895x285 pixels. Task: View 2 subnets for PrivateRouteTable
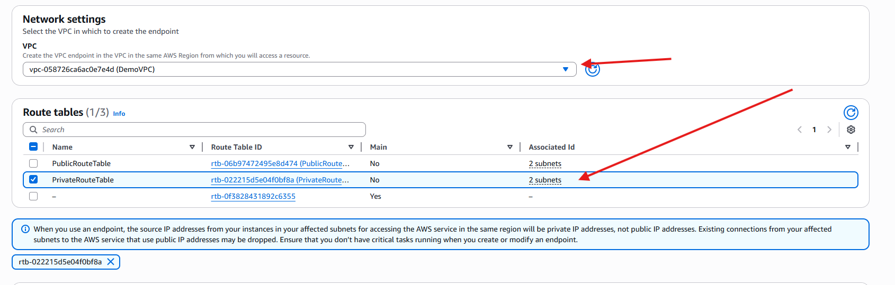(x=544, y=180)
